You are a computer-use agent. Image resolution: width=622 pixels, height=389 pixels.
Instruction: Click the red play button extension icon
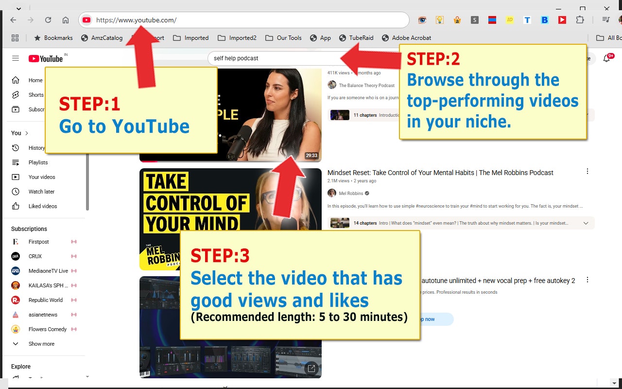pyautogui.click(x=562, y=20)
